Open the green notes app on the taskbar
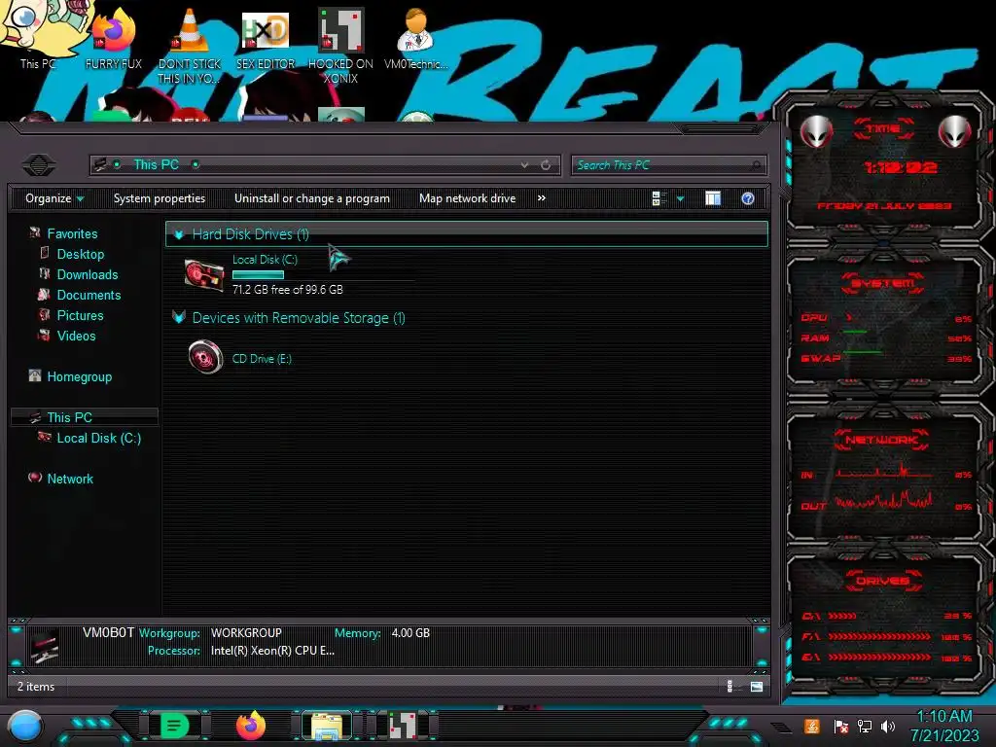The image size is (996, 747). point(175,726)
